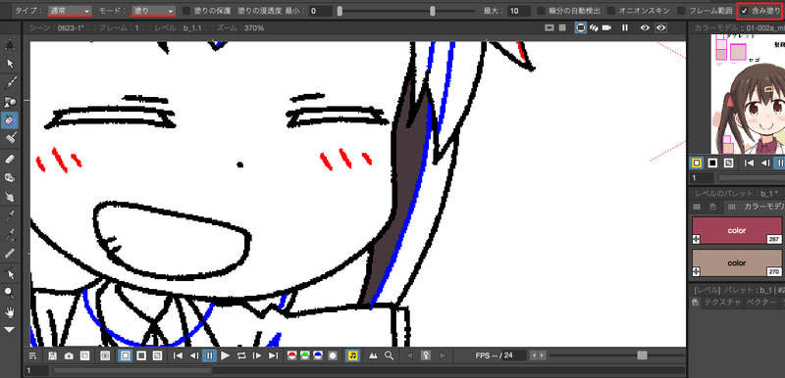Select the Ruler tool
This screenshot has width=785, height=378.
[x=10, y=254]
